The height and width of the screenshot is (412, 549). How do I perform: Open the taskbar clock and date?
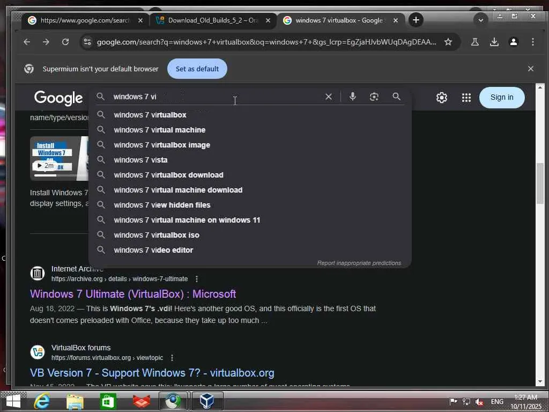(526, 402)
